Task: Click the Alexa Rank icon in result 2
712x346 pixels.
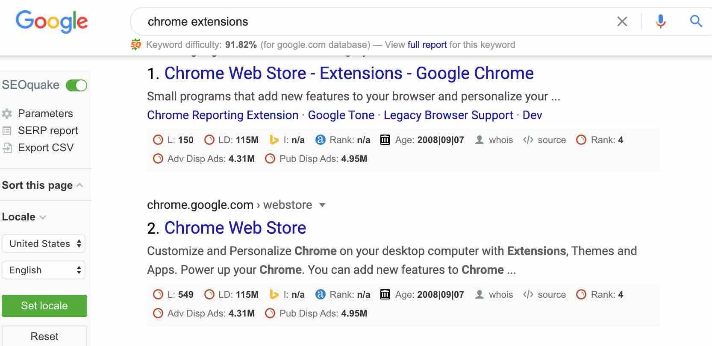Action: pos(320,294)
